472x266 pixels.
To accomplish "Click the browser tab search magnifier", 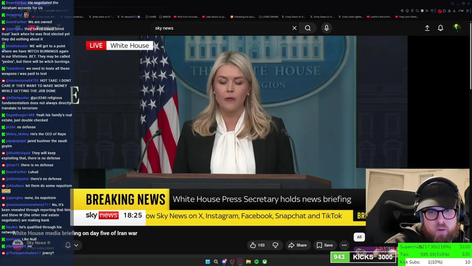I will click(452, 4).
